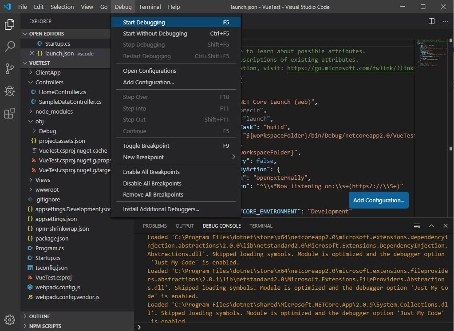Expand the OUTLINE section
This screenshot has width=454, height=331.
pos(39,316)
